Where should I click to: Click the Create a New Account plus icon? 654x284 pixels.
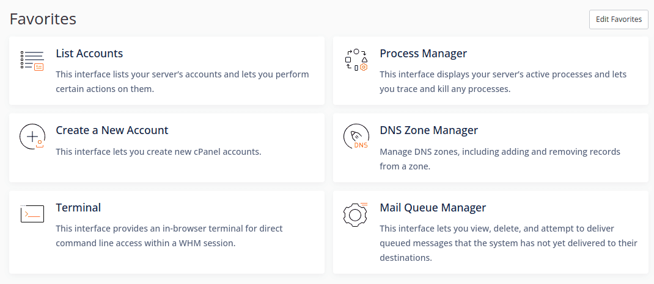[x=32, y=137]
